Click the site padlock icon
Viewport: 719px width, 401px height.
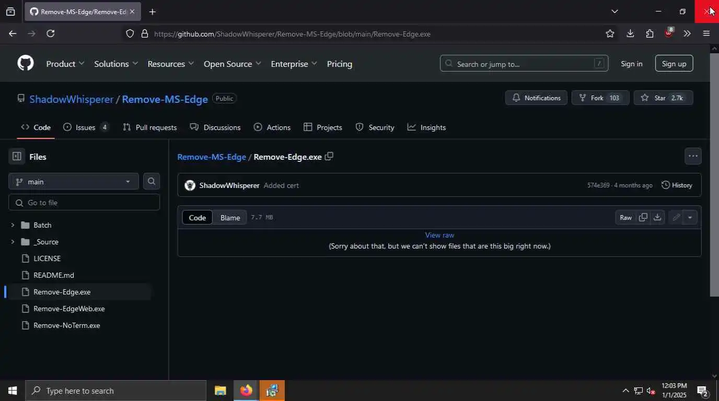[145, 33]
